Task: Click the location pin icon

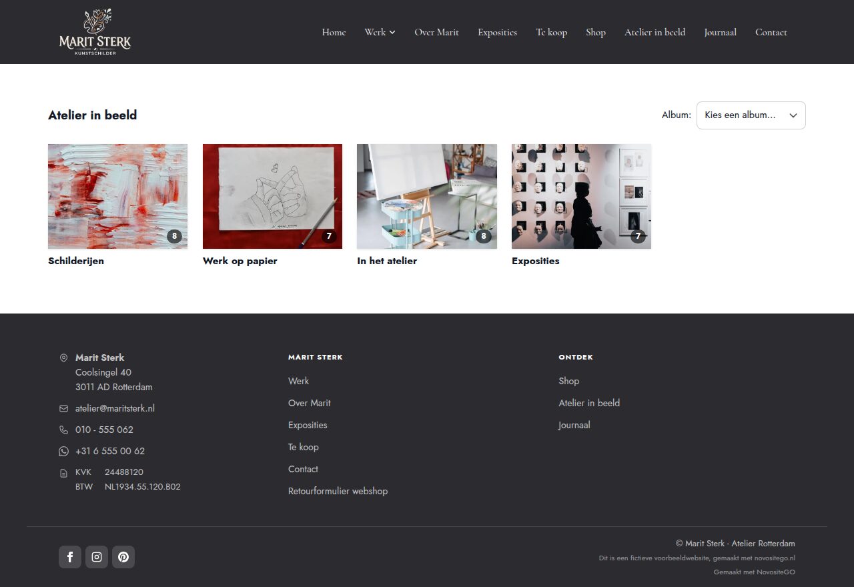Action: (63, 358)
